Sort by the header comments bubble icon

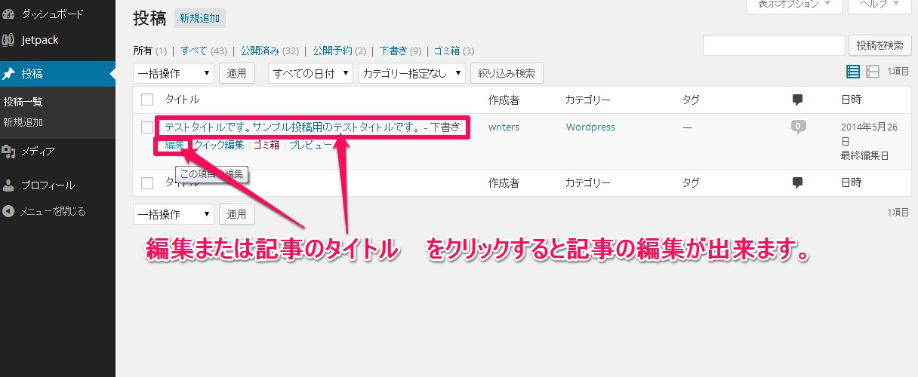point(798,100)
